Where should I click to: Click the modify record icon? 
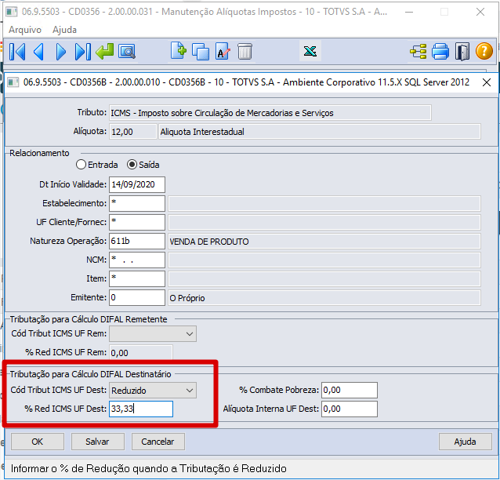(x=223, y=51)
